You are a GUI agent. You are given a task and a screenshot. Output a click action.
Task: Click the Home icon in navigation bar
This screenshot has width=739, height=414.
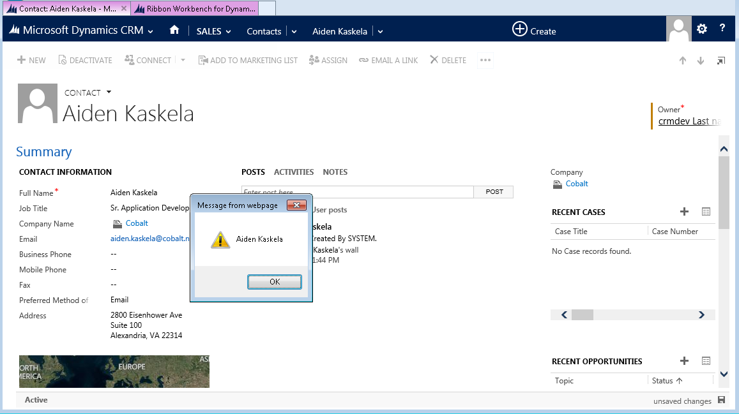pyautogui.click(x=174, y=31)
